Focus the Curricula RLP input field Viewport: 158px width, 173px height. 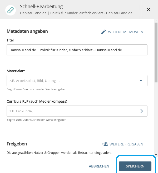coord(77,111)
